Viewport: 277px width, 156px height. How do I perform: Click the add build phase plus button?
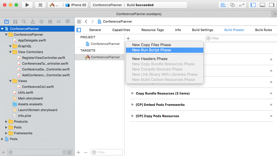point(128,38)
